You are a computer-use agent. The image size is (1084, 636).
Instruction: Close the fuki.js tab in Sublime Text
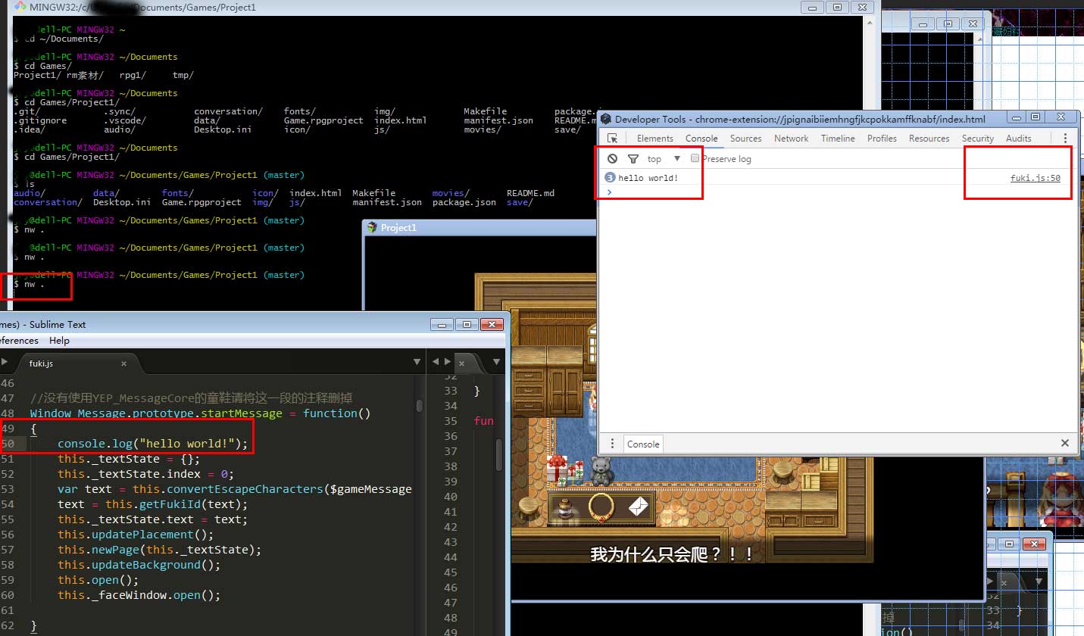coord(124,363)
